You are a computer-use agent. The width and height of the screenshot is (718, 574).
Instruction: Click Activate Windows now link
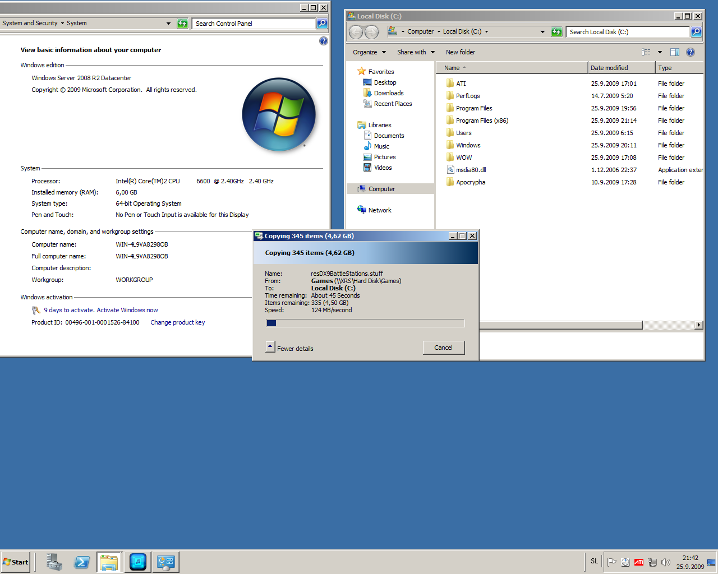click(127, 310)
